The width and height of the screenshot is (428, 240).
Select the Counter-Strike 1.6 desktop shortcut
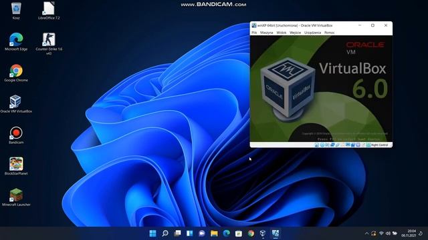tap(49, 43)
